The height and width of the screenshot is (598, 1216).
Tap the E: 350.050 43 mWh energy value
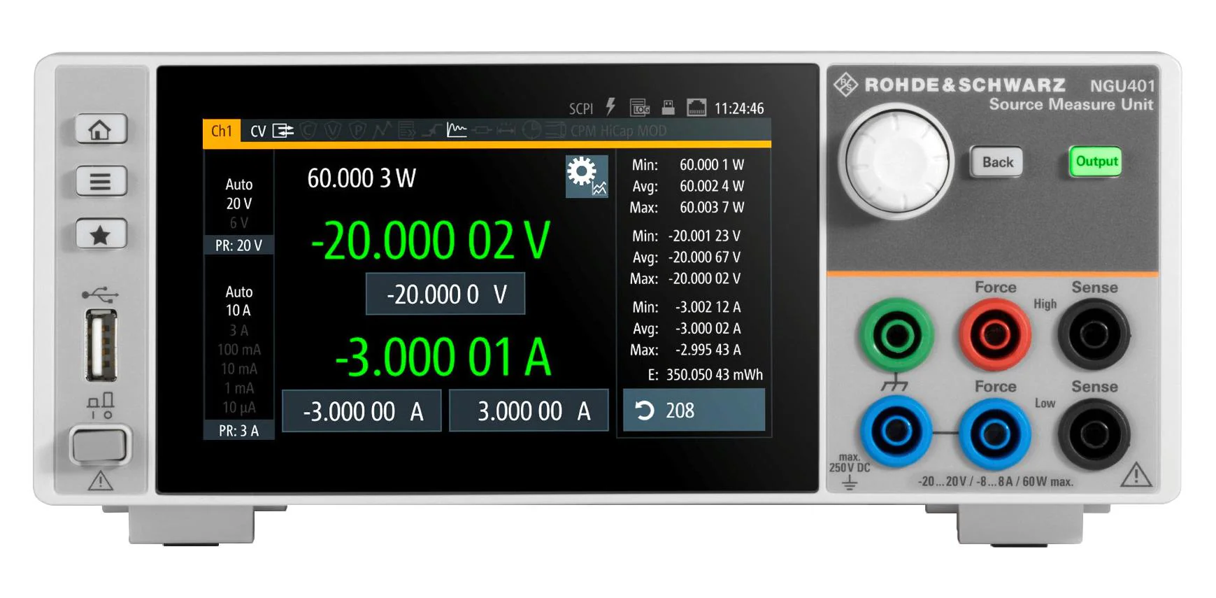(x=705, y=375)
